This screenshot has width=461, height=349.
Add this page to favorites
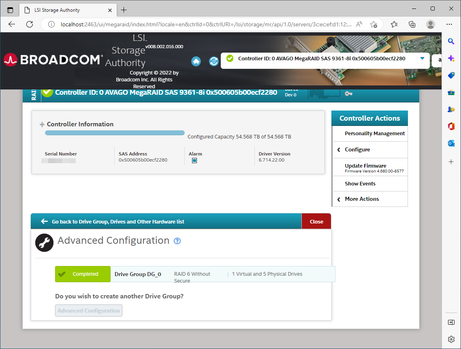coord(373,24)
